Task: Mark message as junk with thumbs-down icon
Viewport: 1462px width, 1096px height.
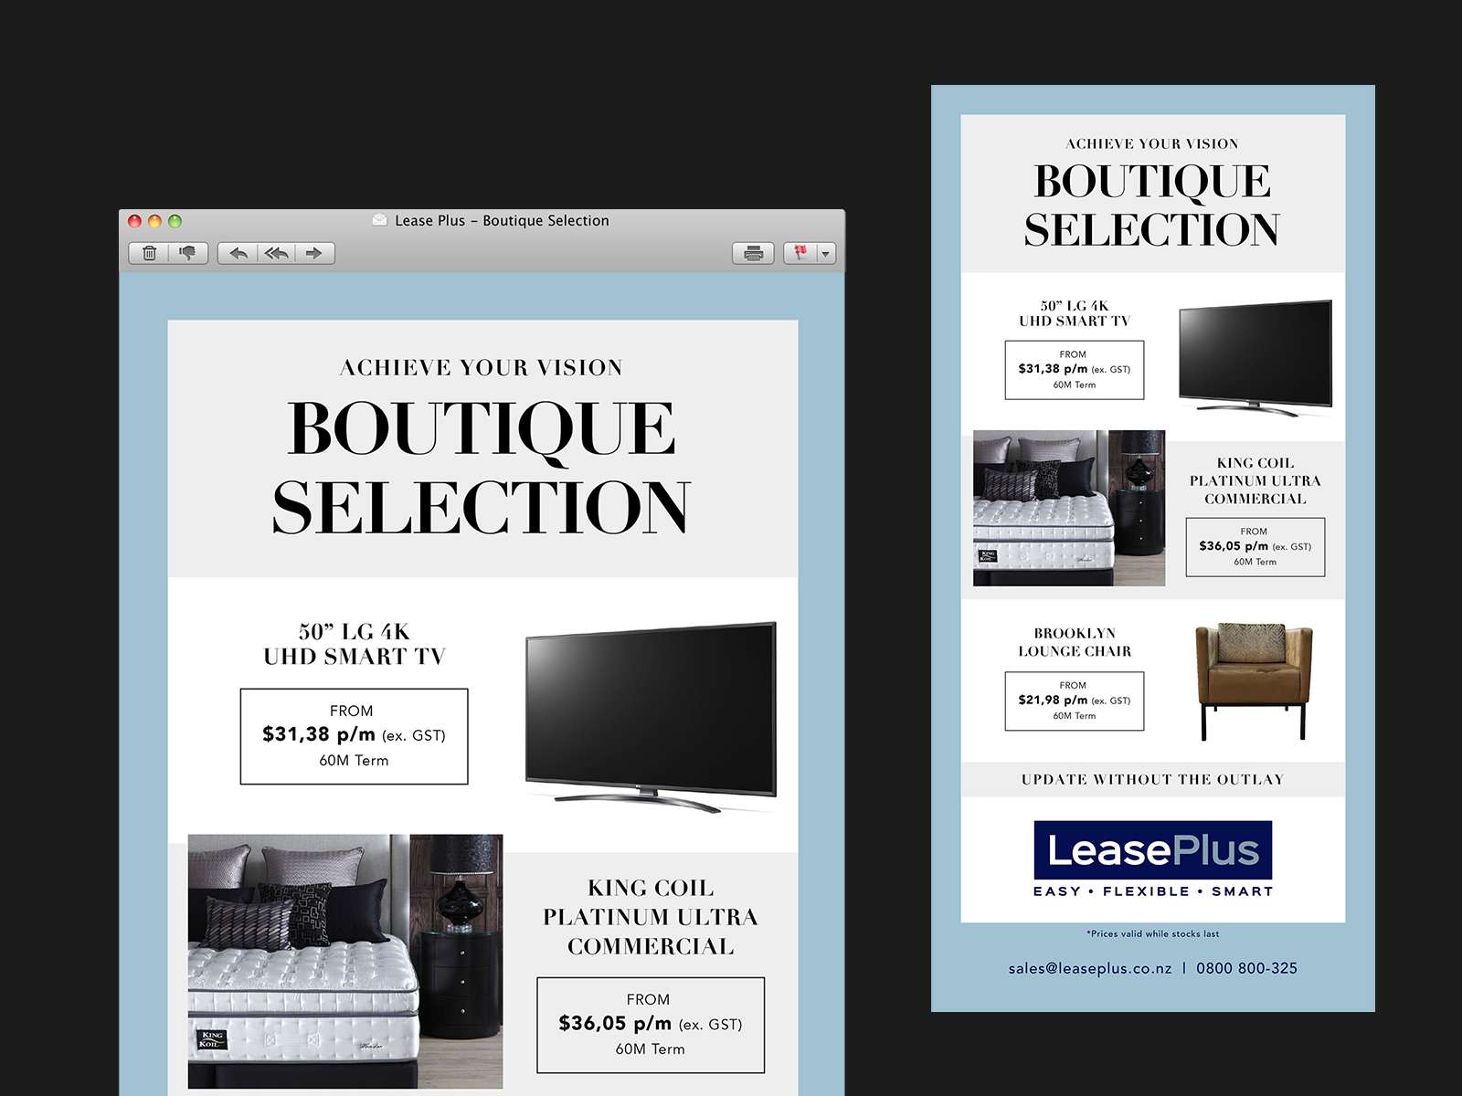Action: (188, 253)
